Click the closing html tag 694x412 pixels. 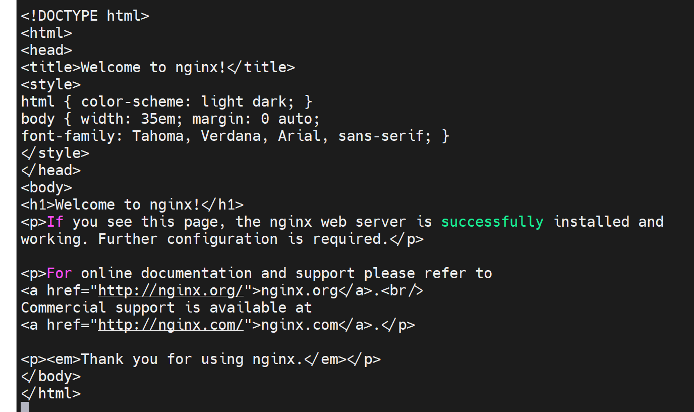pos(50,393)
